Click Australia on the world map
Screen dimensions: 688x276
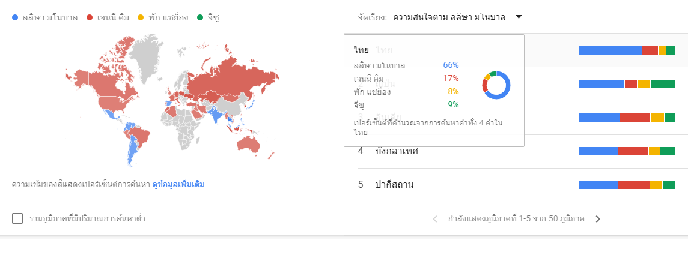tap(255, 143)
